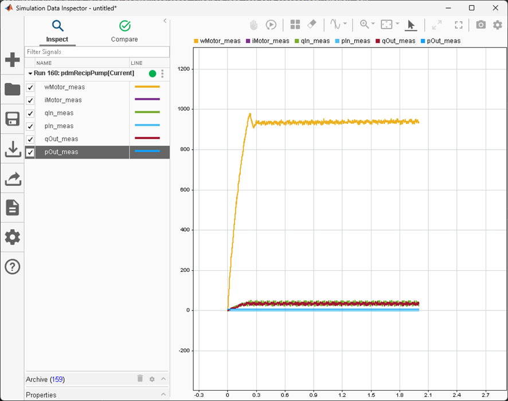The width and height of the screenshot is (508, 401).
Task: Uncheck the qIn_meas signal checkbox
Action: [x=30, y=114]
